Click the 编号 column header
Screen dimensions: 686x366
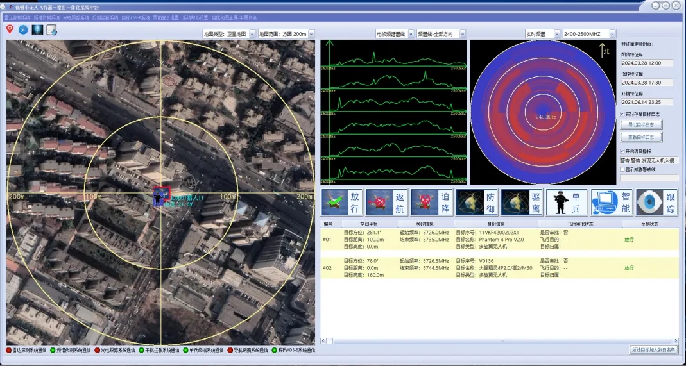tap(328, 224)
